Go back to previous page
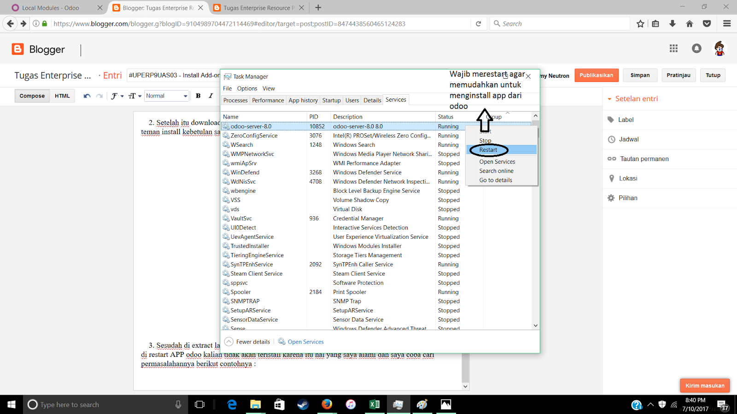 pos(10,23)
